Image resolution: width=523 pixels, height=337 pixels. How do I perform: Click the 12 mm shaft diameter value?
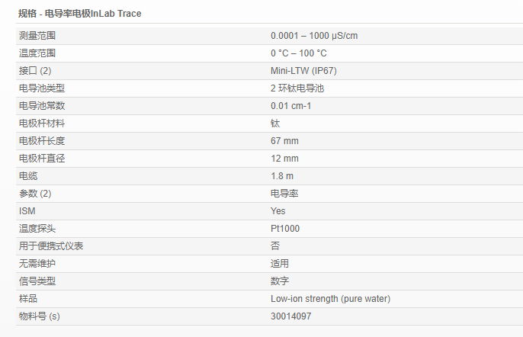click(x=284, y=159)
